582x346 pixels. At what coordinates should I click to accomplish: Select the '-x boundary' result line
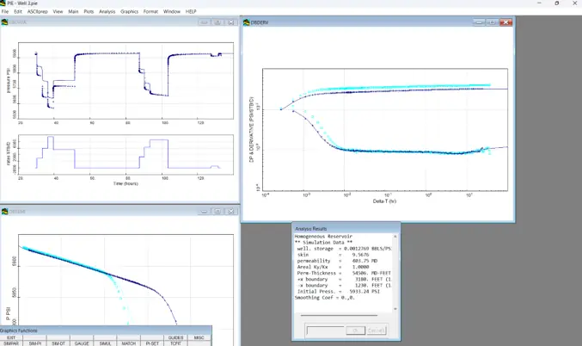click(x=343, y=286)
